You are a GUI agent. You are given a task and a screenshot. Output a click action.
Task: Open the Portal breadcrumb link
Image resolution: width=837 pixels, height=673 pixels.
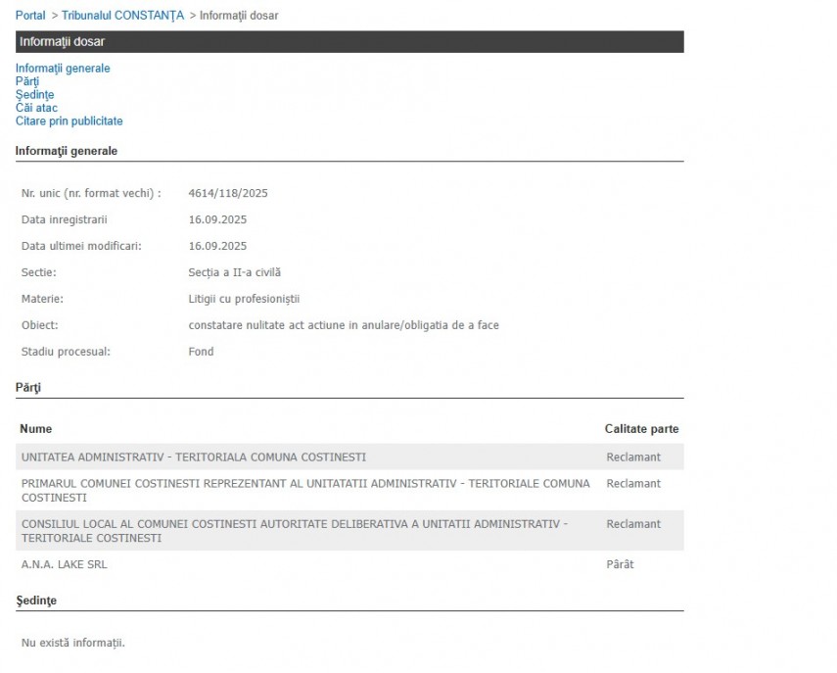(x=30, y=16)
